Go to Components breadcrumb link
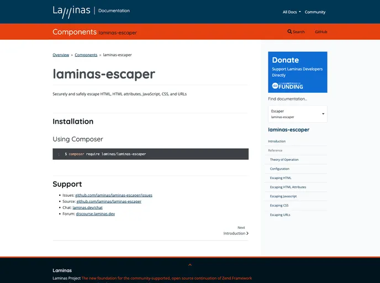Viewport: 380px width, 283px height. point(86,55)
